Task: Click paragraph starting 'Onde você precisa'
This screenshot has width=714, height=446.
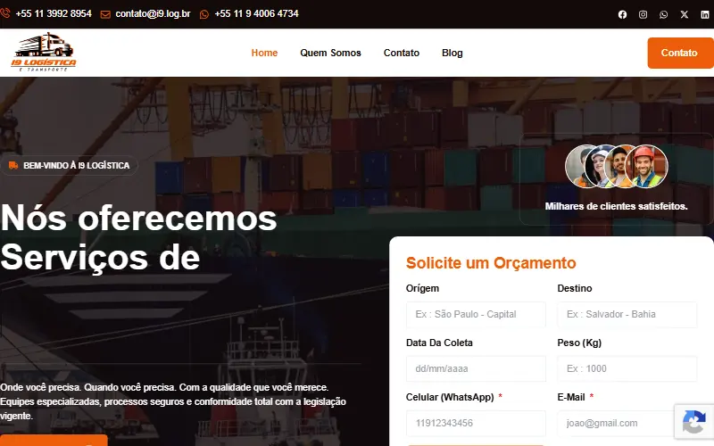Action: coord(173,401)
